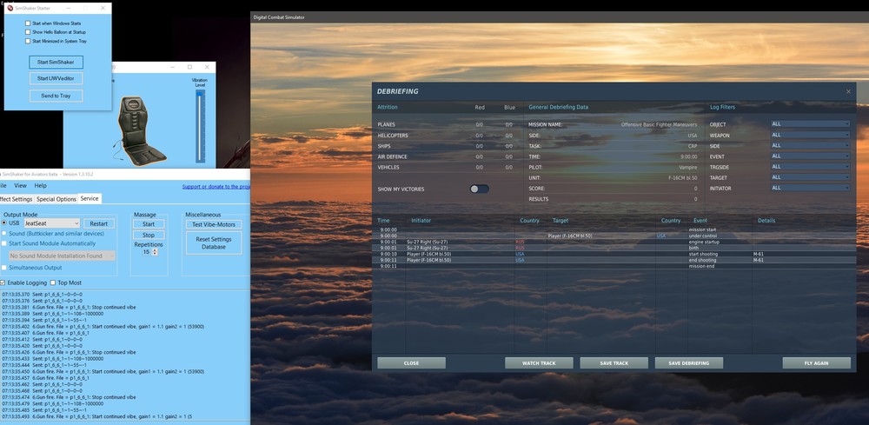
Task: Start the massage with the Start button
Action: click(149, 224)
